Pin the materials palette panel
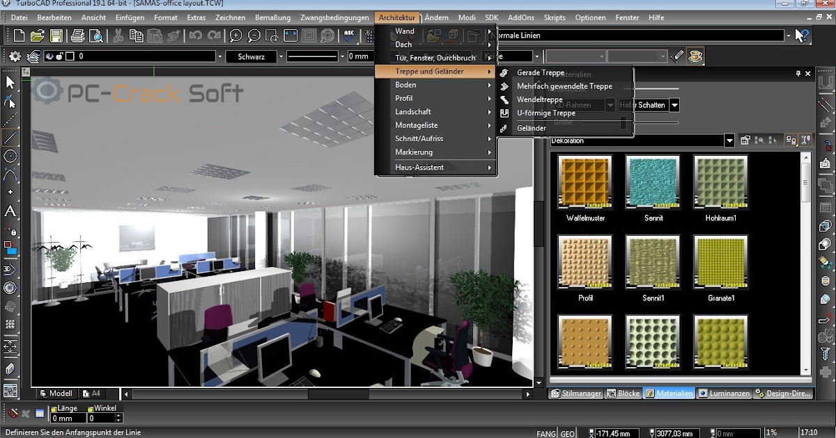This screenshot has height=438, width=836. tap(798, 73)
